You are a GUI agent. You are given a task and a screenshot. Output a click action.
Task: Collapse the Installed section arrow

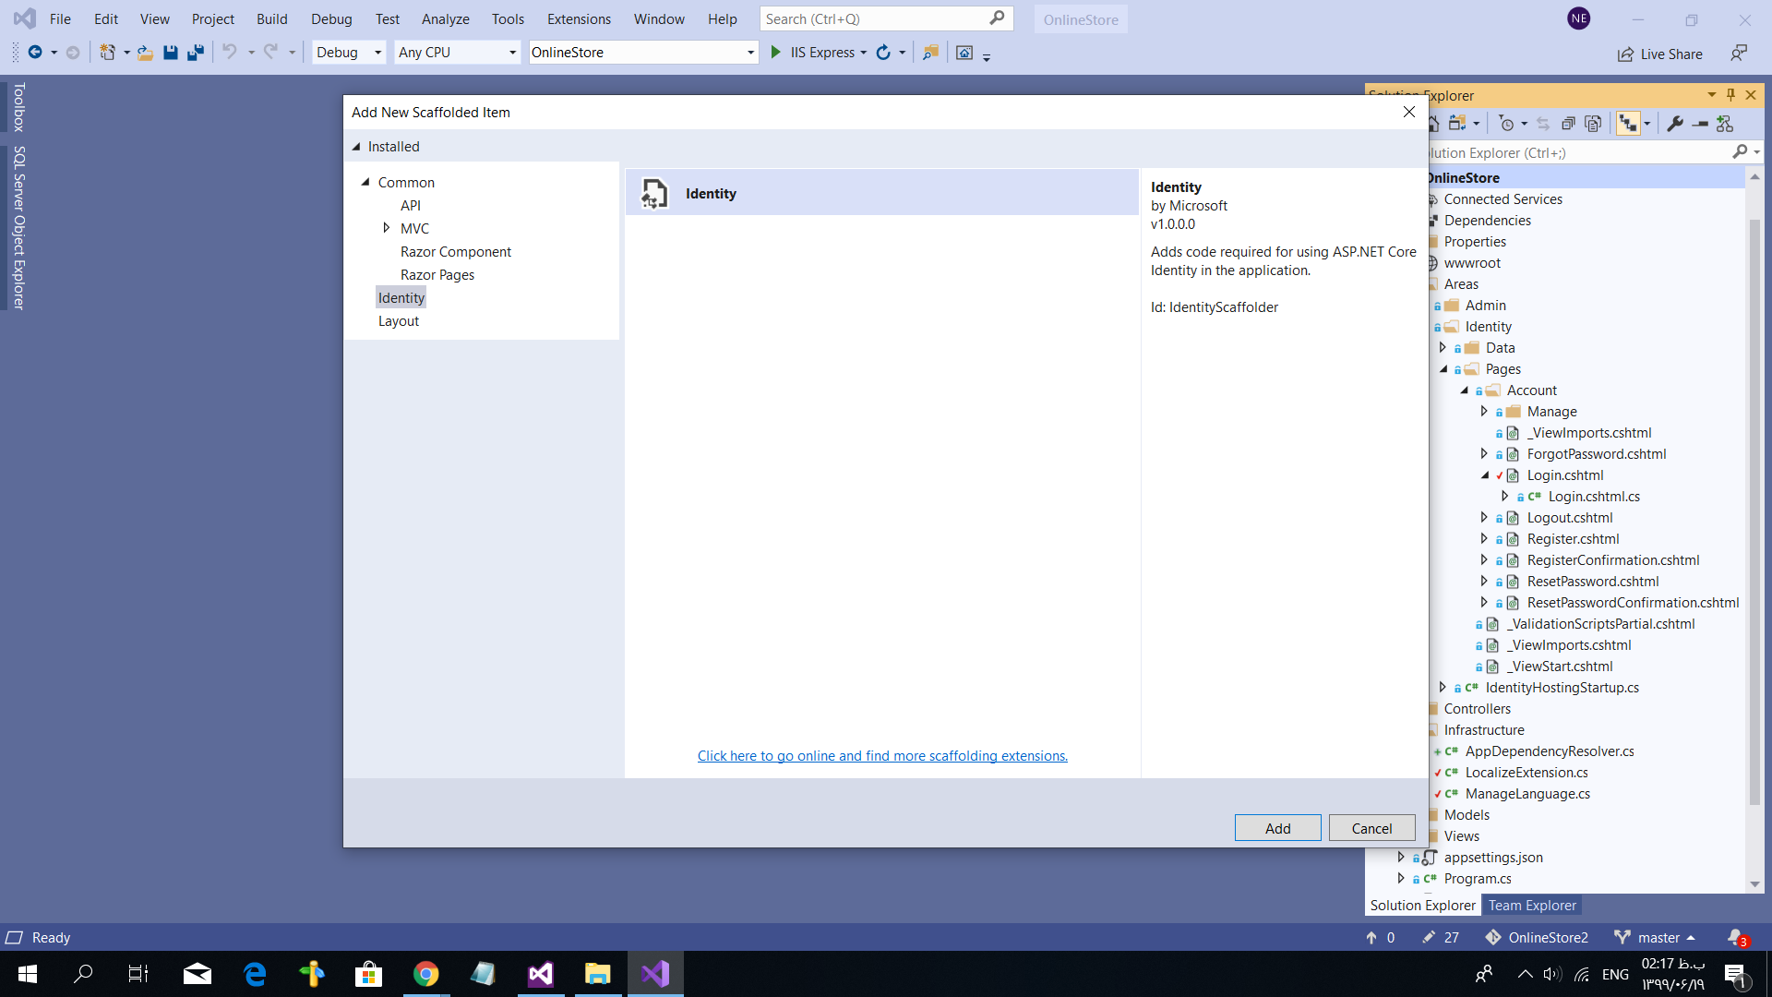[356, 147]
